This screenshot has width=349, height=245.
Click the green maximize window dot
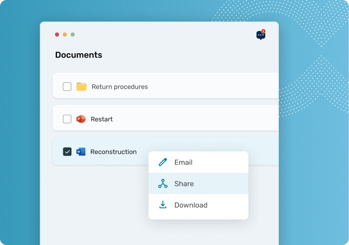(x=72, y=35)
